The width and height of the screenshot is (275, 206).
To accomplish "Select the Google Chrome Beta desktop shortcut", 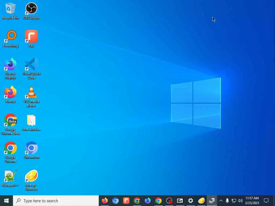I will 10,124.
